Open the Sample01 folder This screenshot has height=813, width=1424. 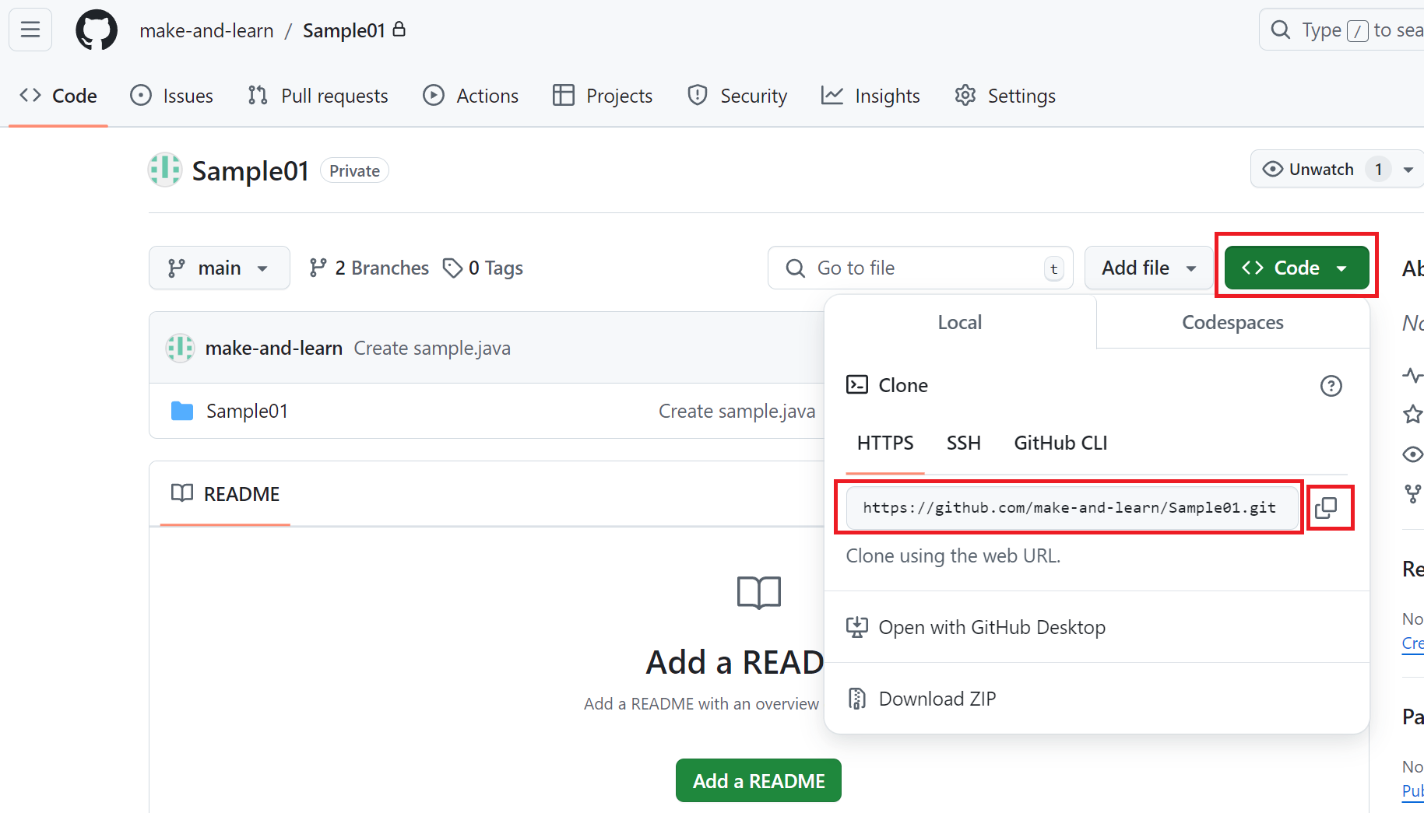[x=247, y=411]
